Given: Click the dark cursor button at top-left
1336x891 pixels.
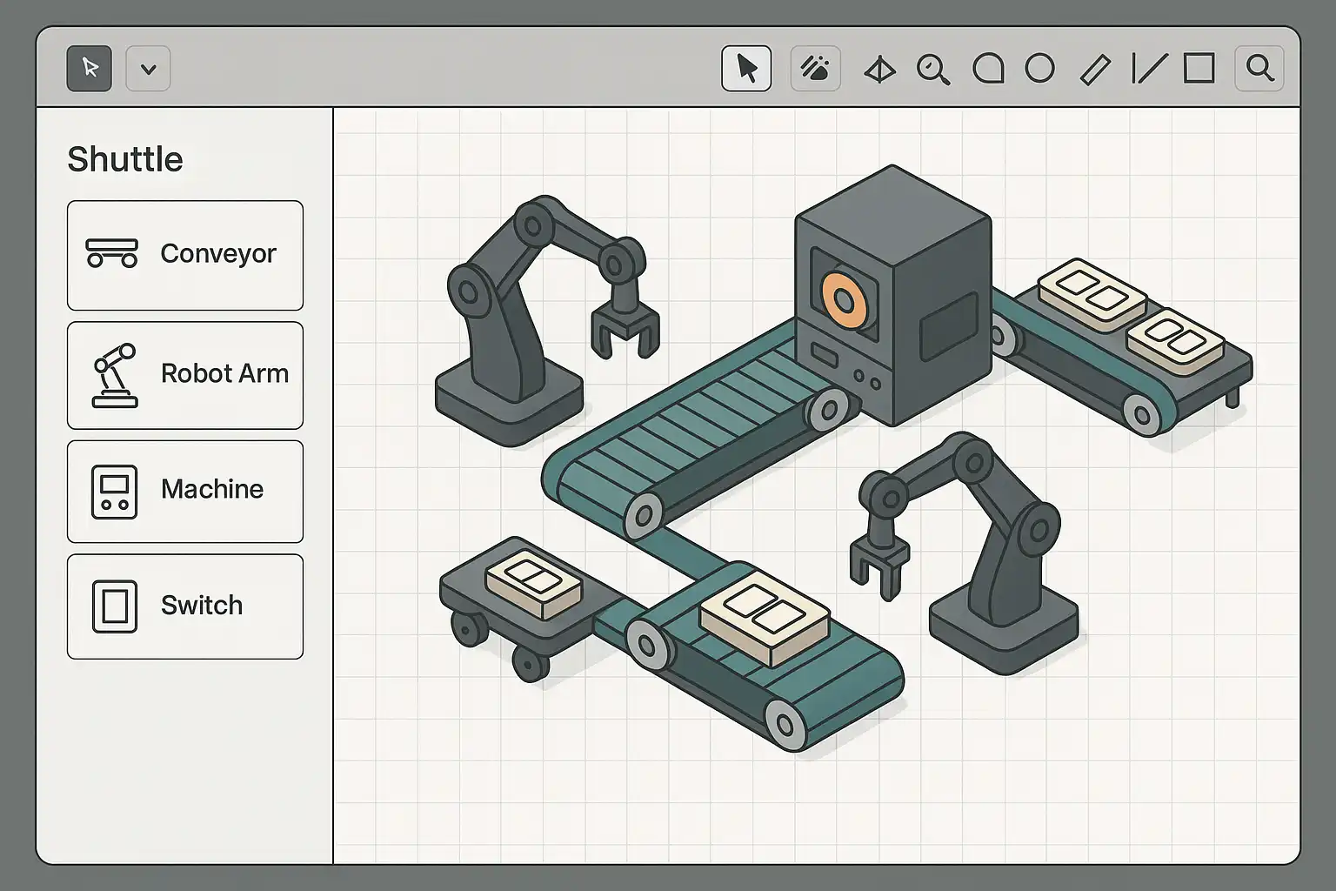Looking at the screenshot, I should point(89,68).
